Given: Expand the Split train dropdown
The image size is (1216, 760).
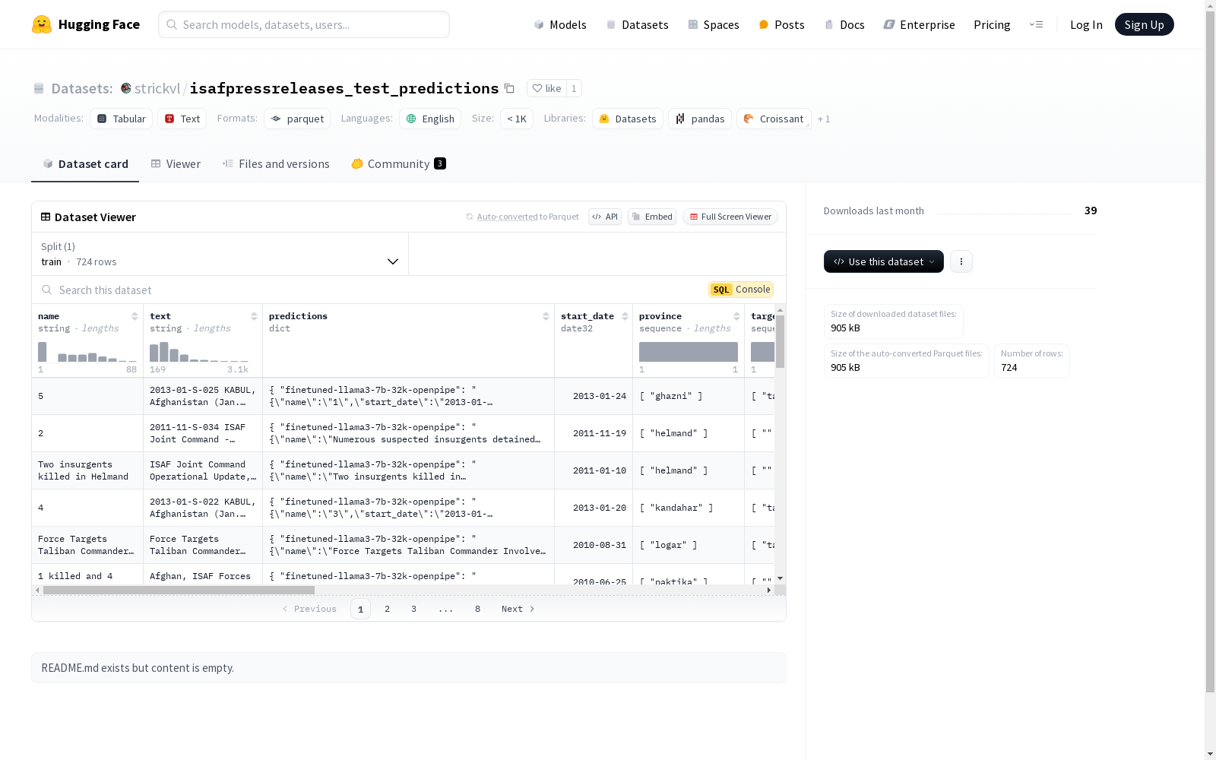Looking at the screenshot, I should click(220, 254).
